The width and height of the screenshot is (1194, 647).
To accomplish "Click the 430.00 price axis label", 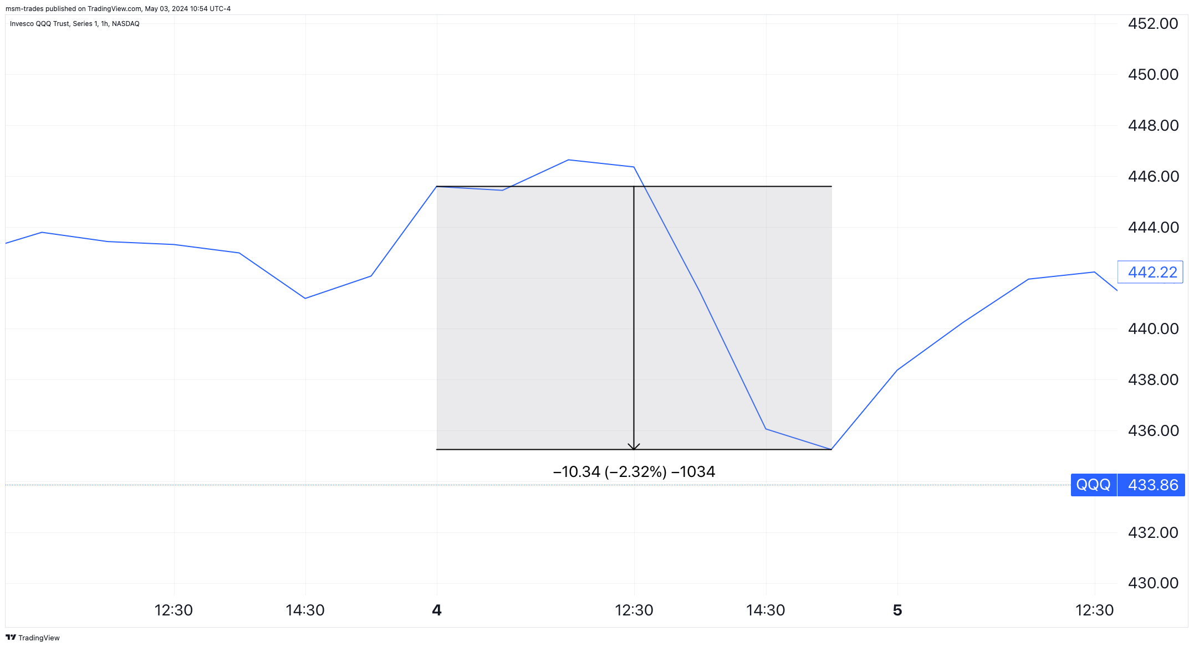I will [x=1153, y=583].
